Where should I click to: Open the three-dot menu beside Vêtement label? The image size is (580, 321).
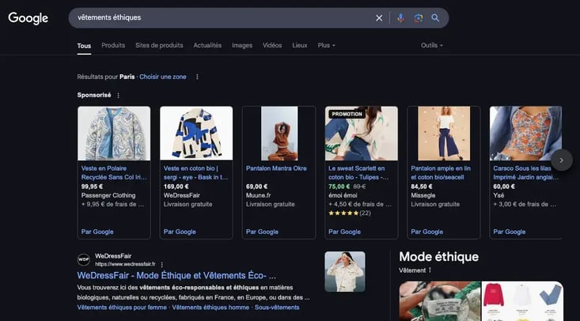[430, 270]
